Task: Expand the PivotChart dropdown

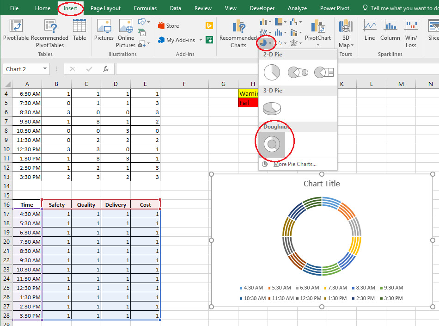Action: (x=318, y=45)
